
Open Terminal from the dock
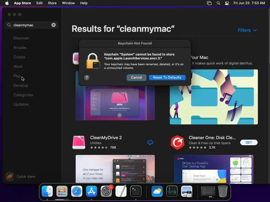136,191
